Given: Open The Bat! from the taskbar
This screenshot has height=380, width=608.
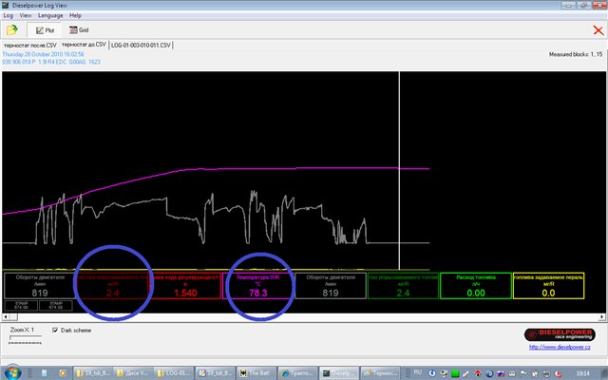Looking at the screenshot, I should [x=258, y=373].
